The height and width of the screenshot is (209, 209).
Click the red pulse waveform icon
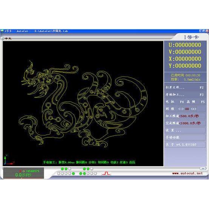(x=106, y=173)
